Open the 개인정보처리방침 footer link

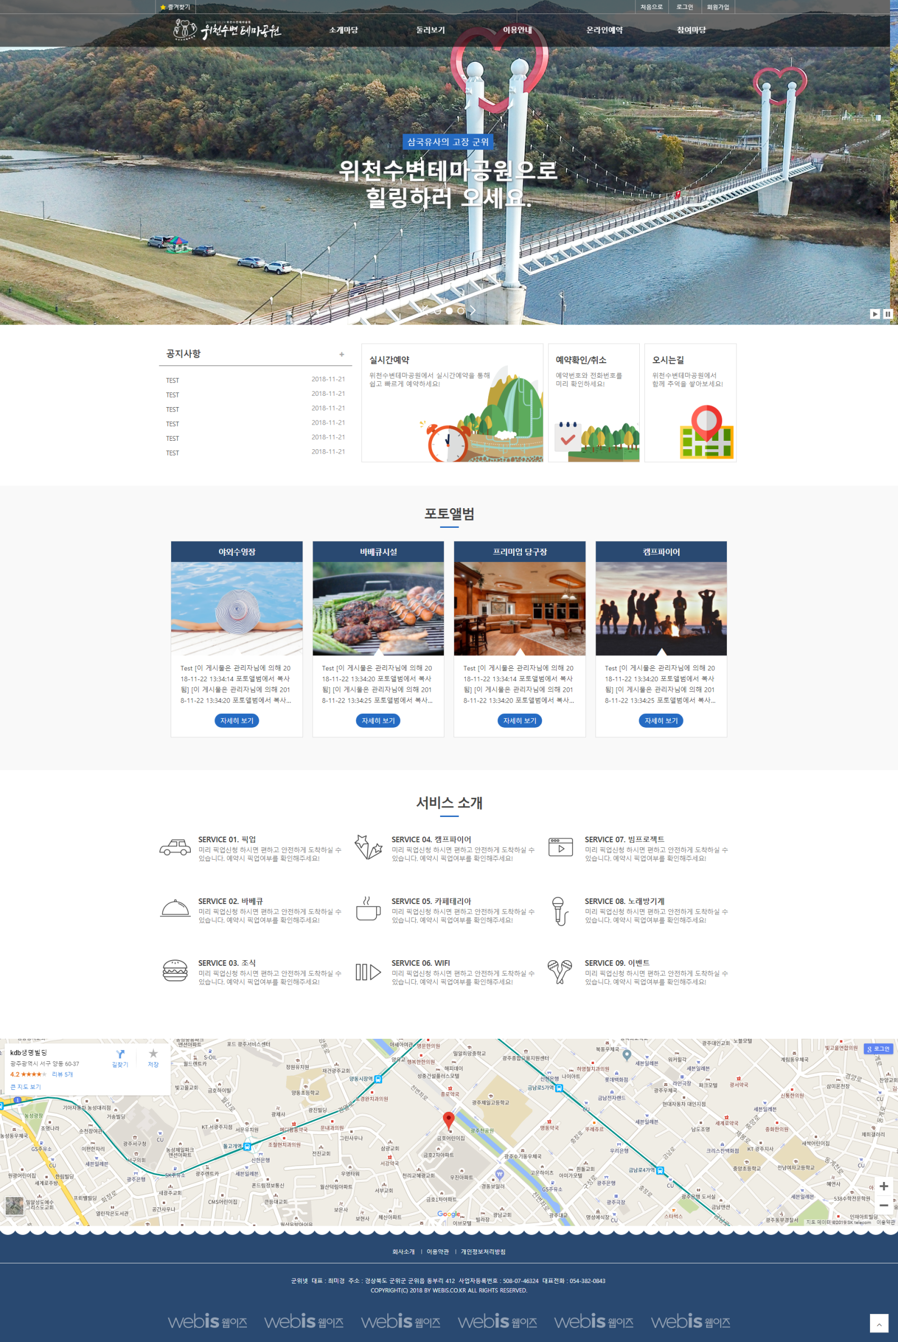coord(483,1252)
